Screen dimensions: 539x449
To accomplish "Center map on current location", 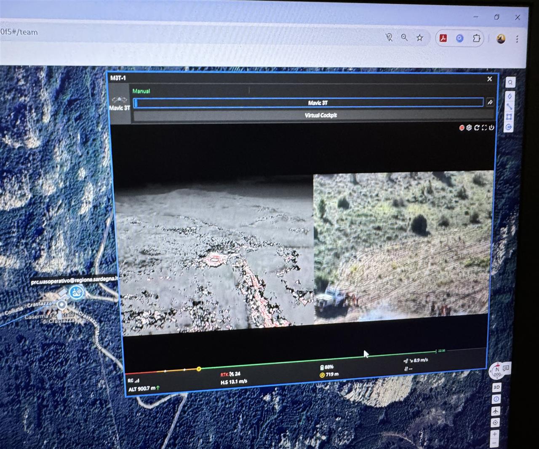I will tap(495, 422).
